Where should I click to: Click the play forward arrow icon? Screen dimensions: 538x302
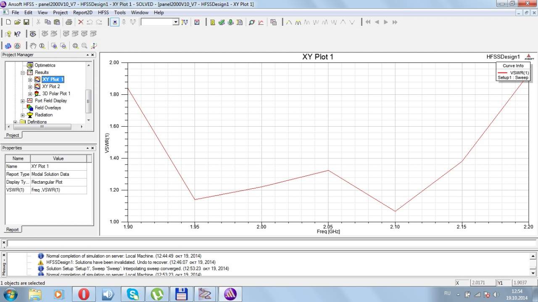pos(386,22)
